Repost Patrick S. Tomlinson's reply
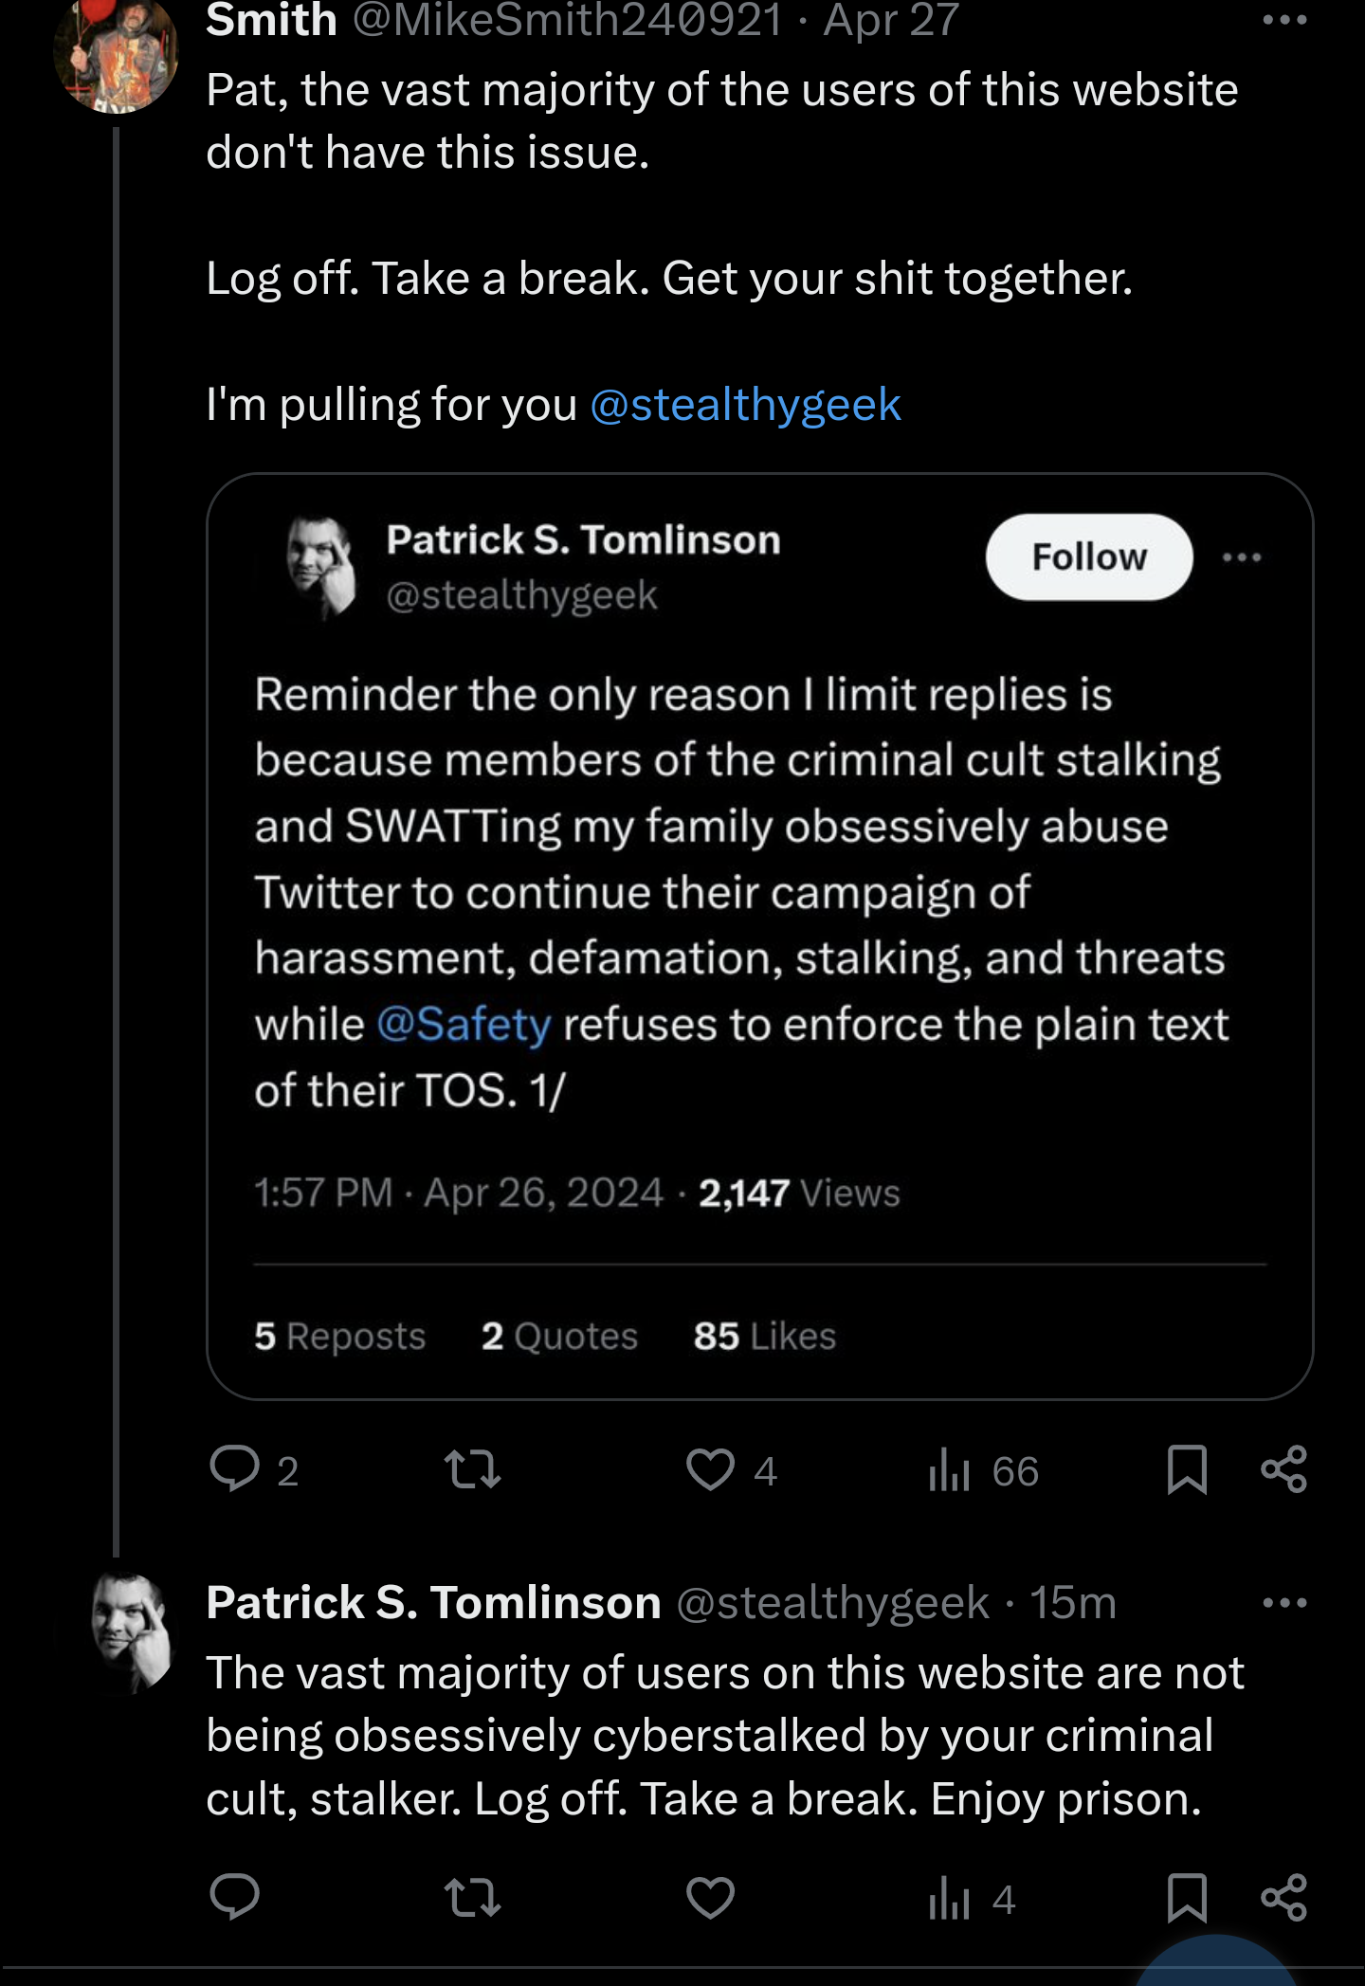Image resolution: width=1365 pixels, height=1986 pixels. (x=472, y=1898)
